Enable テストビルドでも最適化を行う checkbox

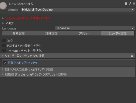4,46
